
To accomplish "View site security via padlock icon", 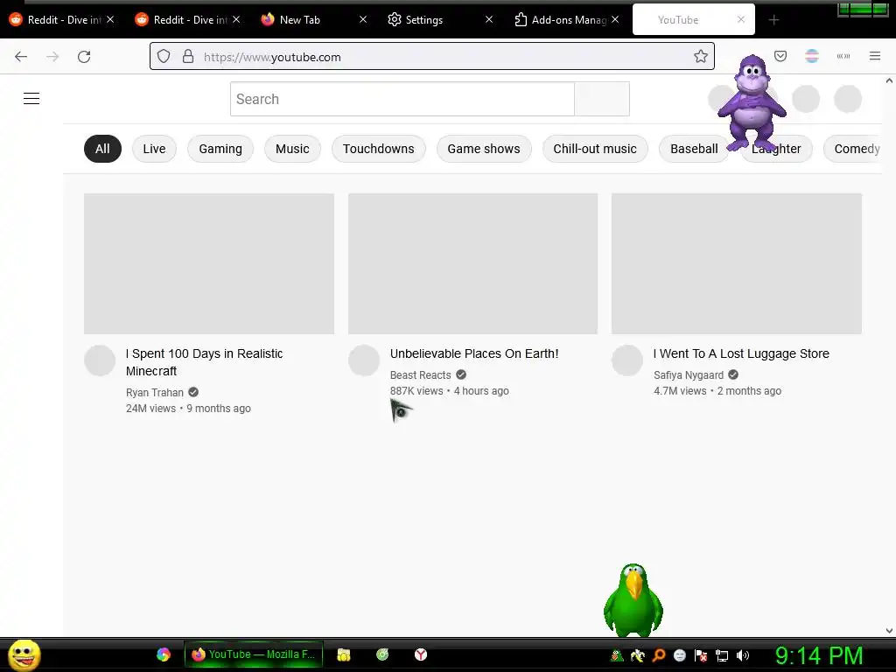I will (x=188, y=57).
